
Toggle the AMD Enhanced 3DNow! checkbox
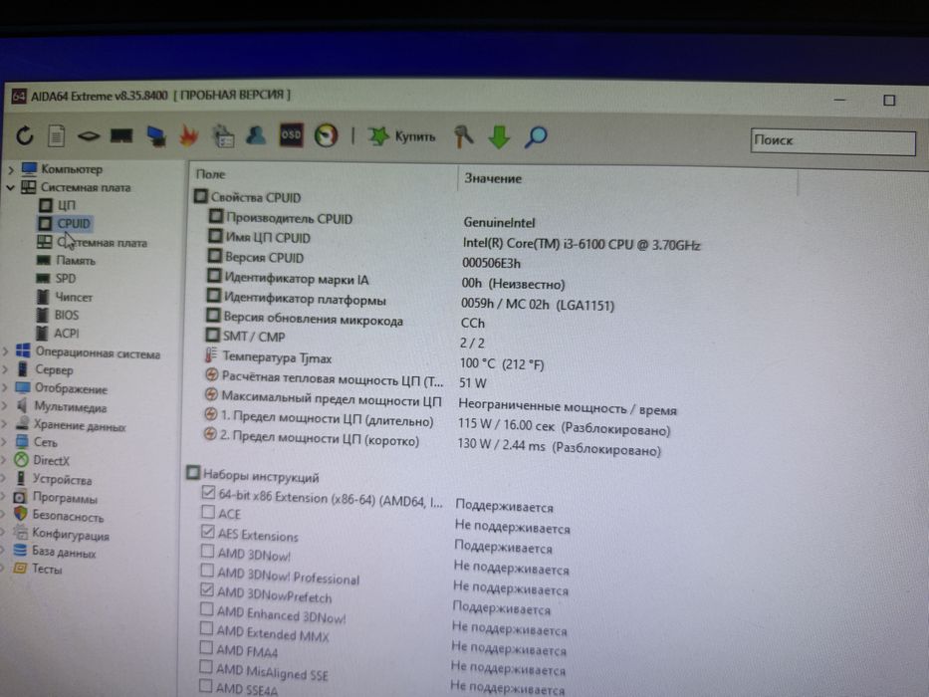[206, 608]
